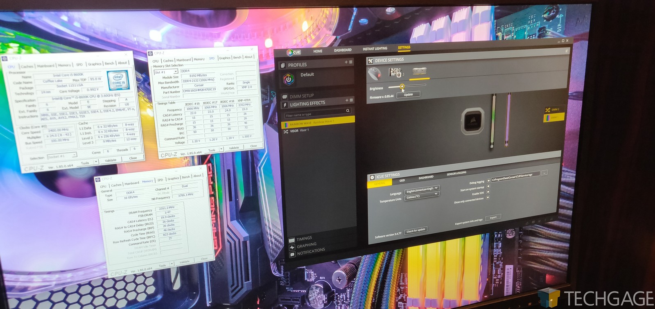The height and width of the screenshot is (309, 655).
Task: Select the General tab in iCUE Settings
Action: pos(379,183)
